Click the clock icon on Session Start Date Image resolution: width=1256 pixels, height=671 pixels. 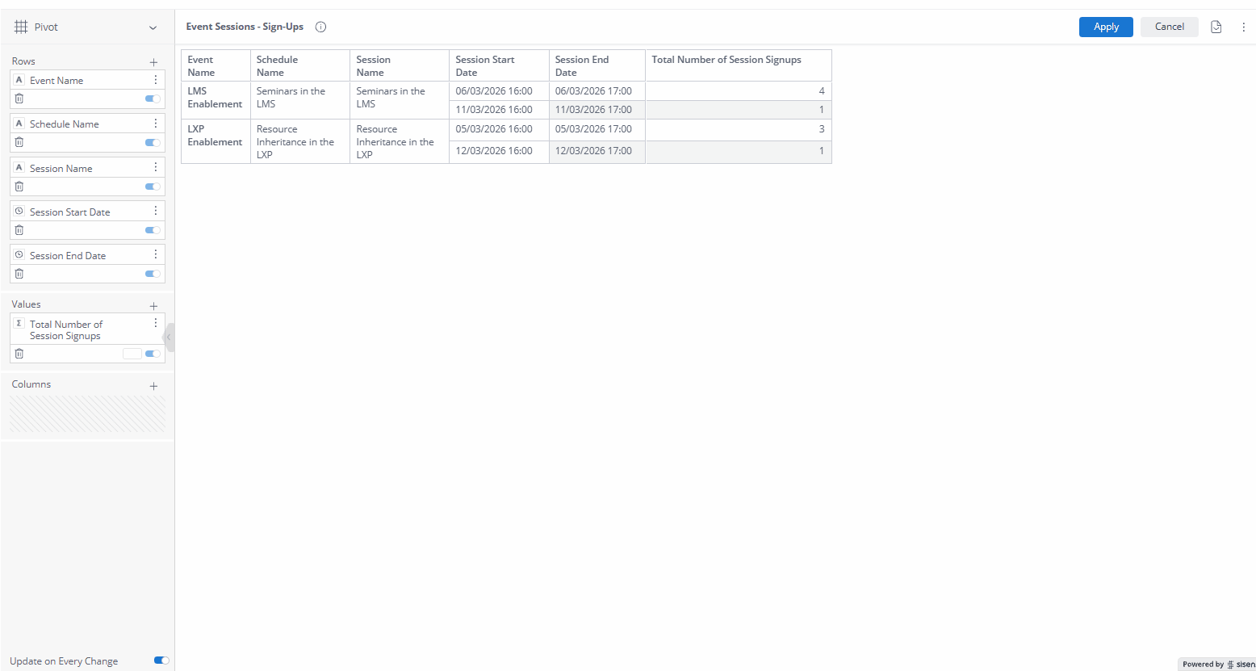click(19, 211)
